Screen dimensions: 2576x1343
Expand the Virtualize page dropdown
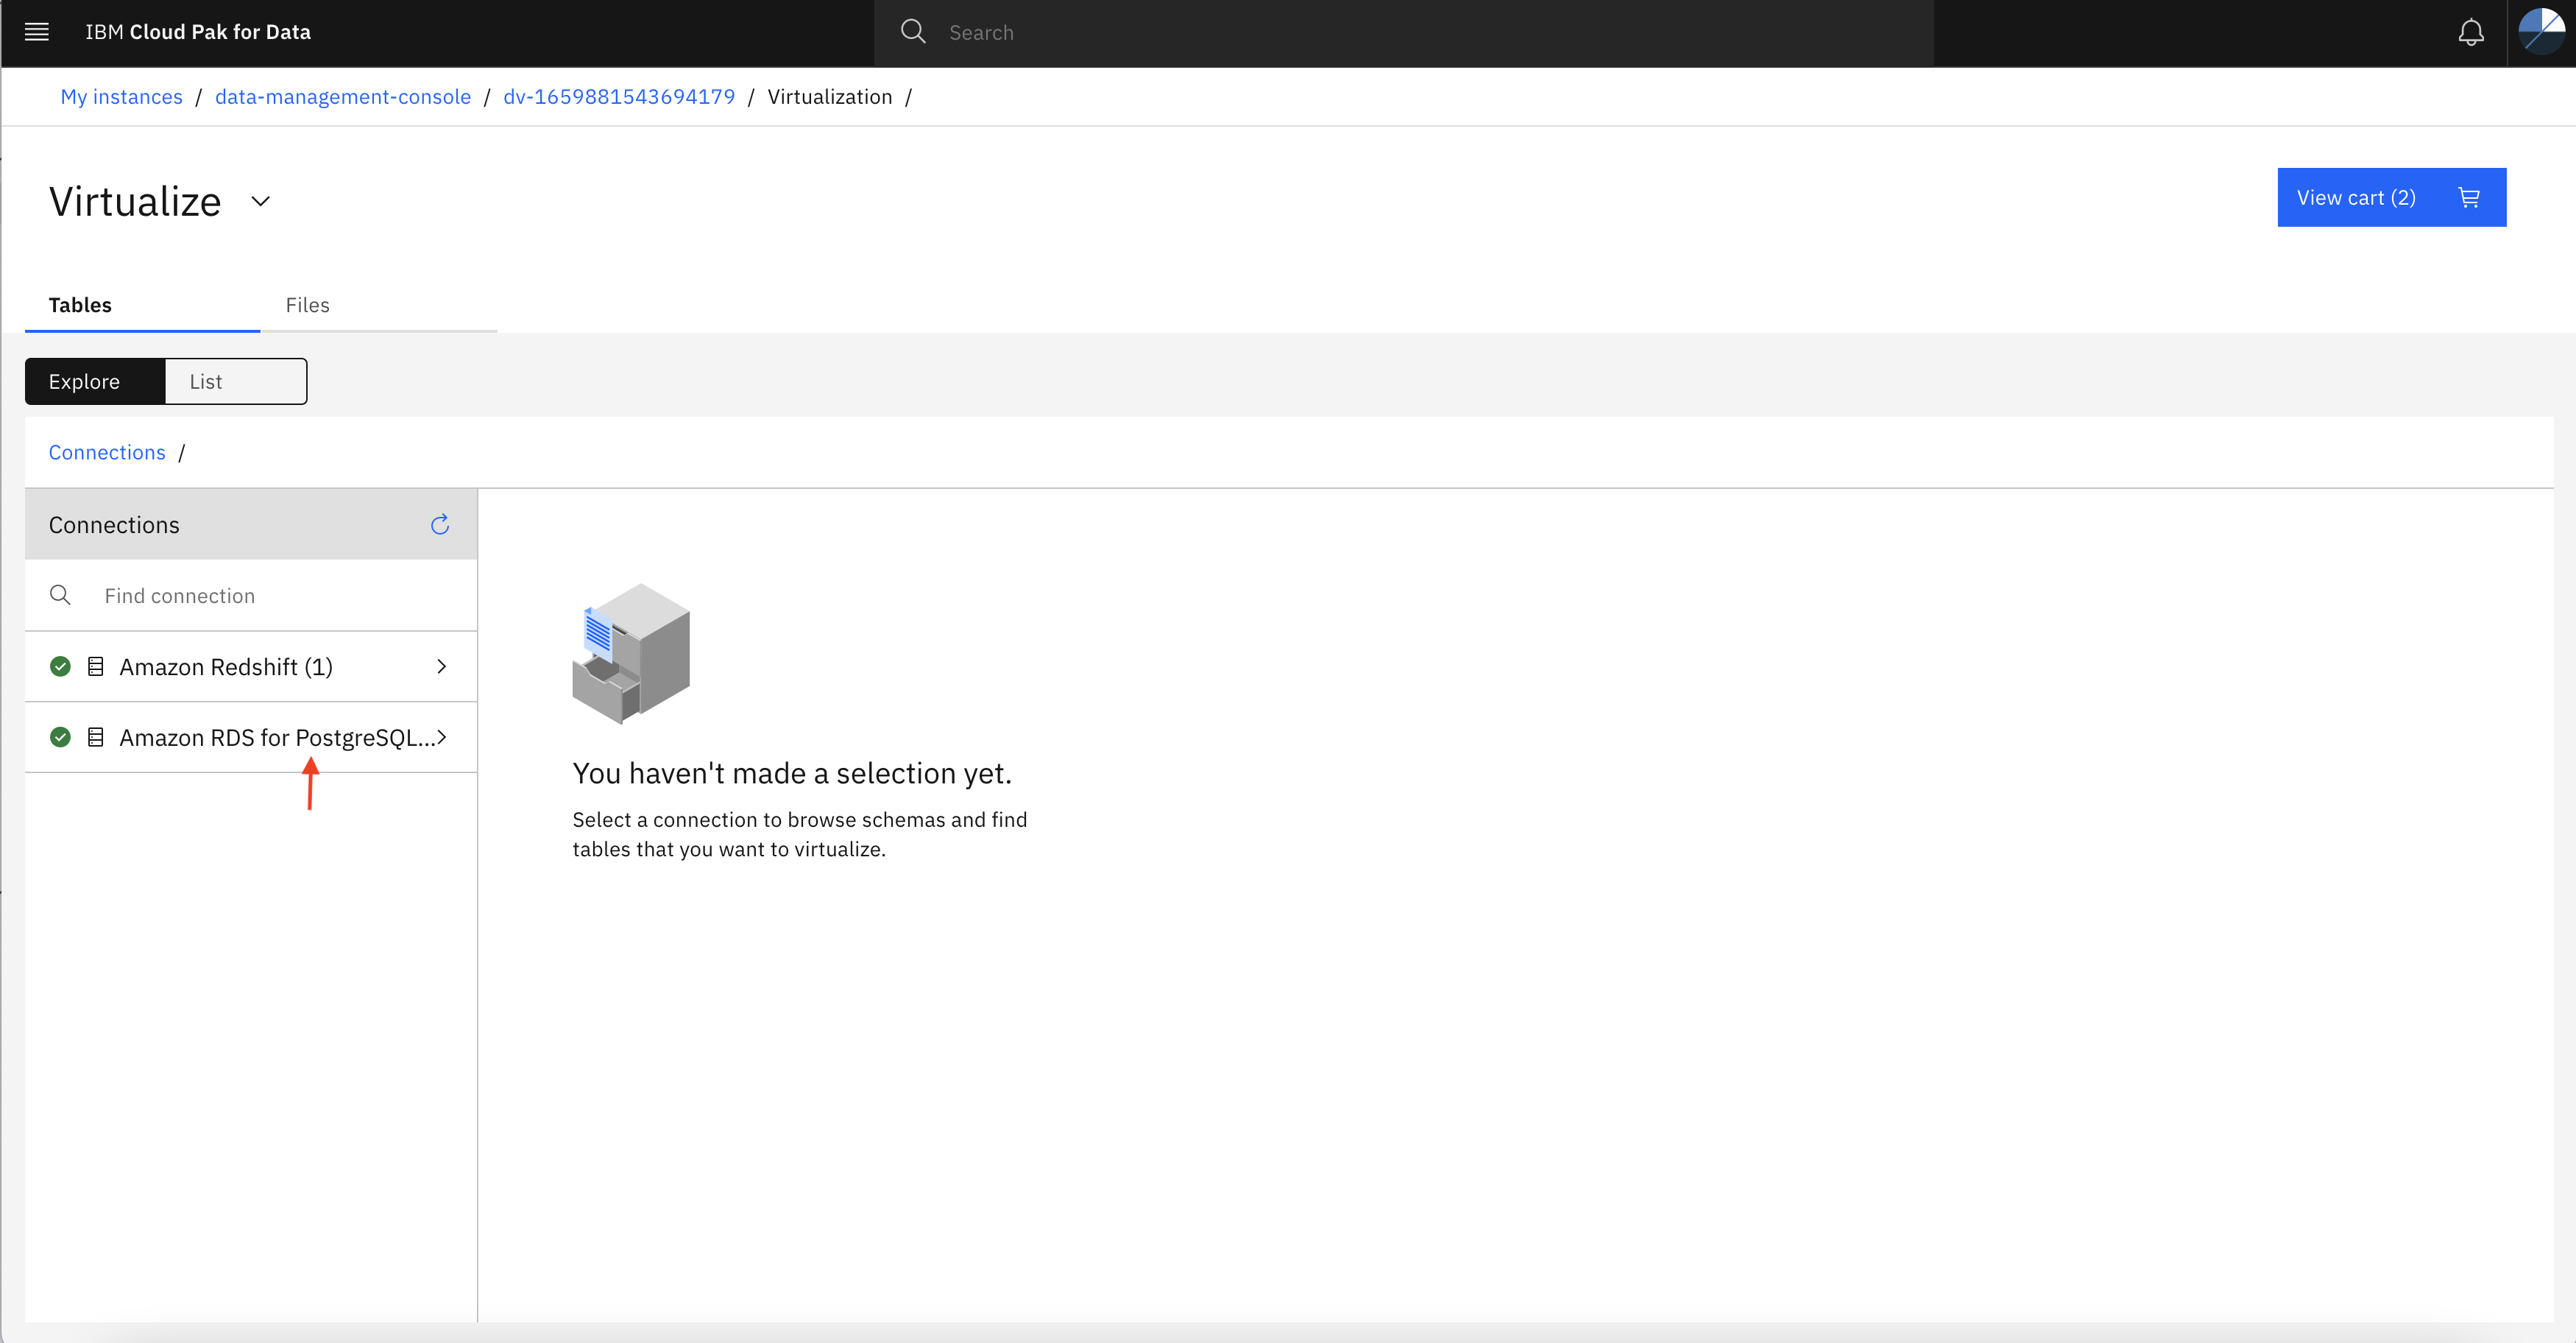click(260, 201)
